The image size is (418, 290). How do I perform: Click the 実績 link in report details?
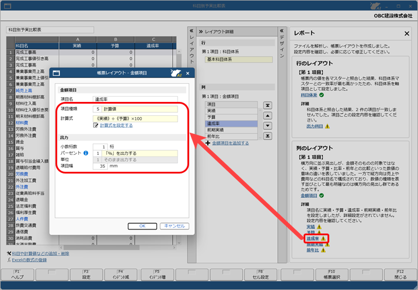pyautogui.click(x=311, y=227)
